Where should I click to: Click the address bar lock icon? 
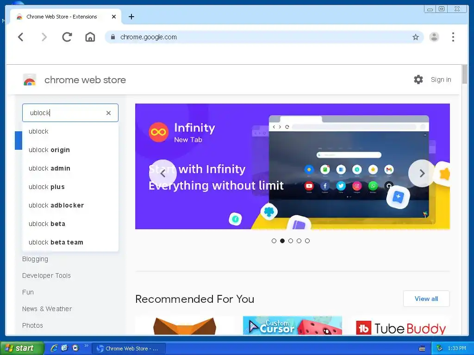pyautogui.click(x=113, y=37)
